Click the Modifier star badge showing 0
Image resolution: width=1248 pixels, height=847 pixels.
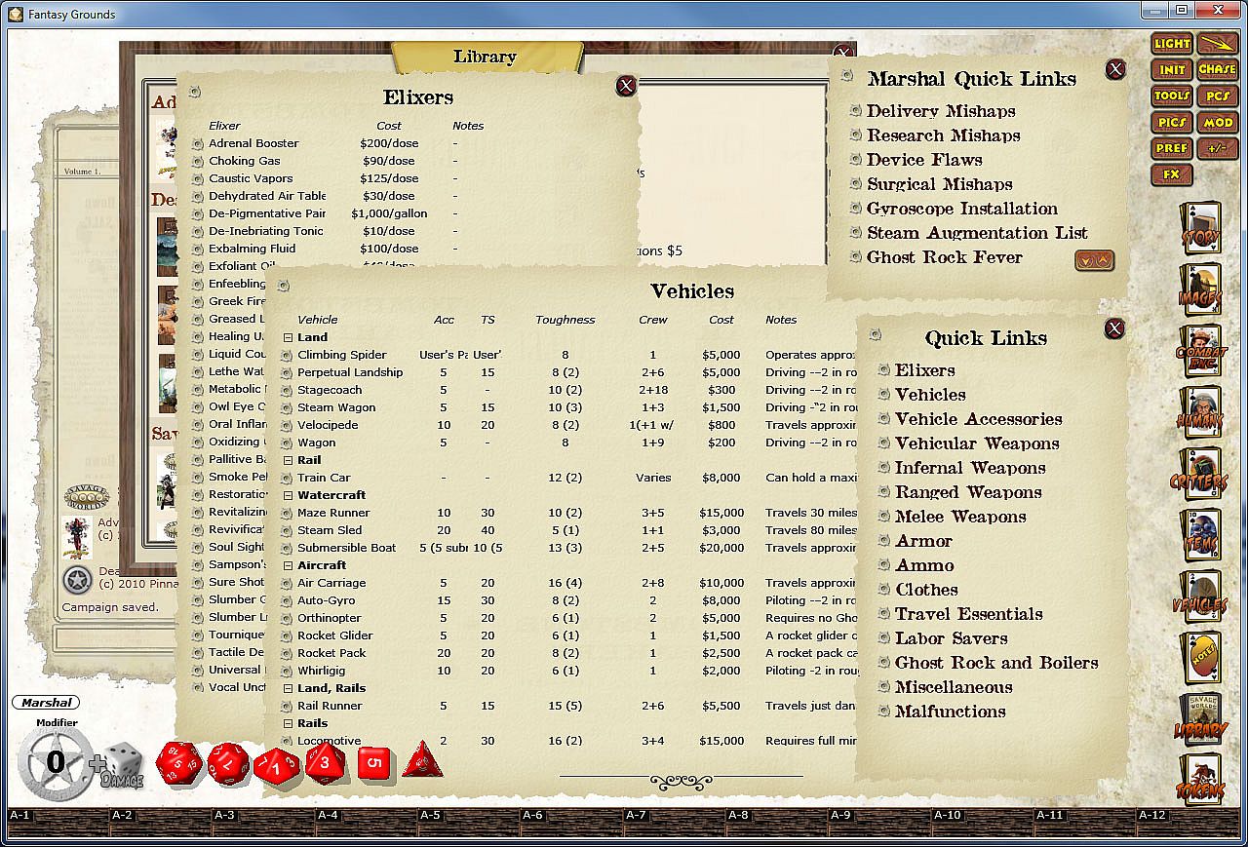pos(55,764)
